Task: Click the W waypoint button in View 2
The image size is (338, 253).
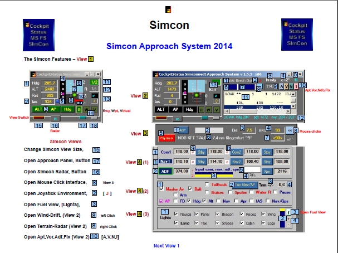Action: [x=208, y=110]
